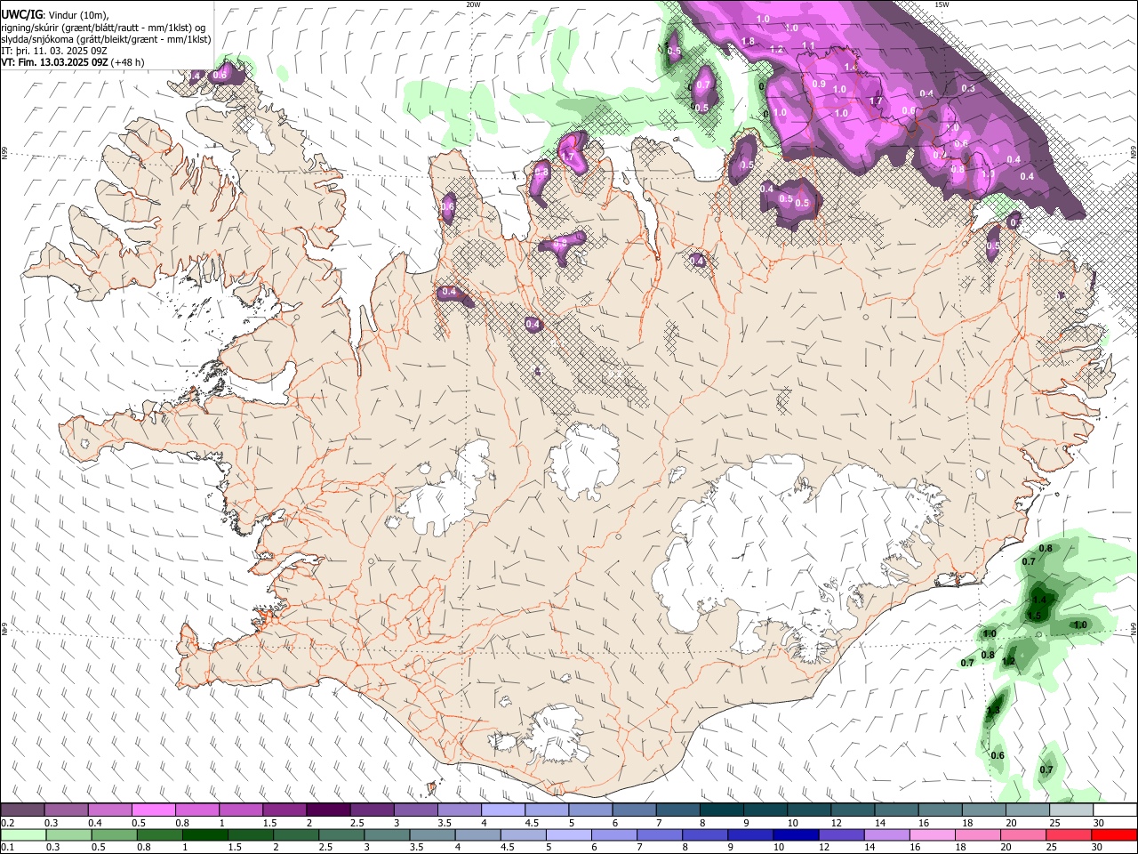Select the crimson swatch at rain value 25
This screenshot has width=1138, height=854.
point(1069,834)
